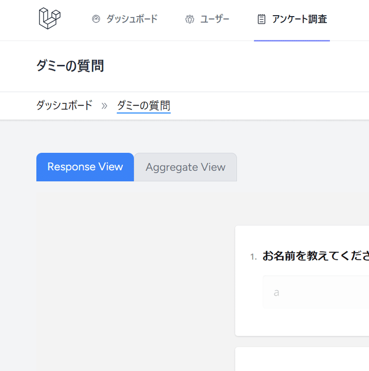This screenshot has height=371, width=369.
Task: Follow the ダッシュボード breadcrumb link
Action: click(x=64, y=105)
